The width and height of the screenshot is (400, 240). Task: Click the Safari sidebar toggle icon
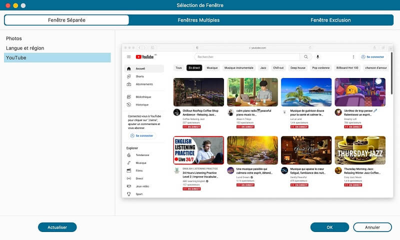pos(152,47)
